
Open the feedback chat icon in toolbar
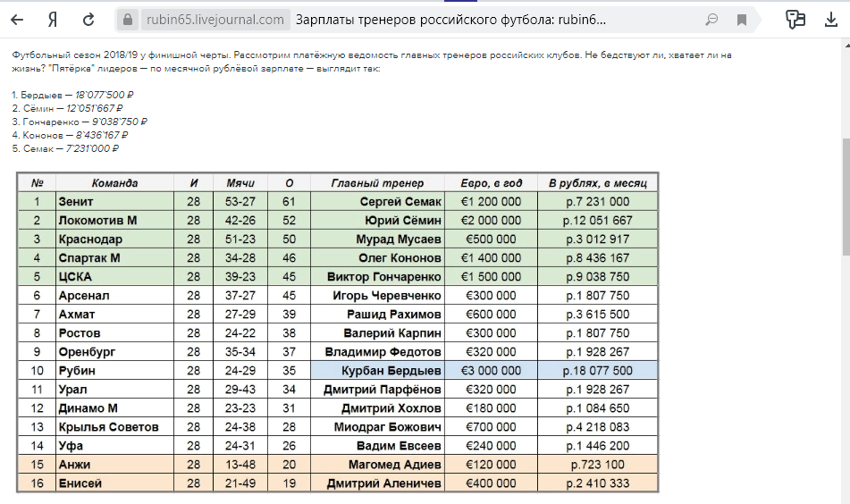(794, 20)
